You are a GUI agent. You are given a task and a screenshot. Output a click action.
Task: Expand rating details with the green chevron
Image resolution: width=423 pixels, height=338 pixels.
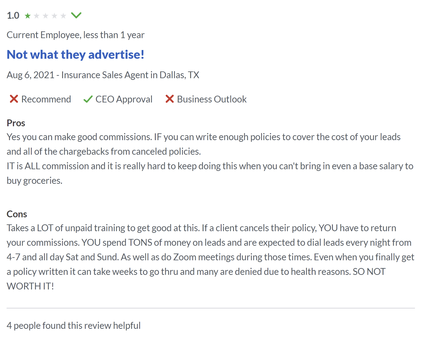(x=76, y=15)
